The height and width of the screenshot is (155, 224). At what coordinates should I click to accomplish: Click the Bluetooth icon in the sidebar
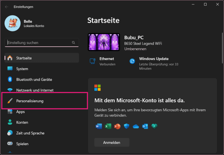[x=10, y=79]
